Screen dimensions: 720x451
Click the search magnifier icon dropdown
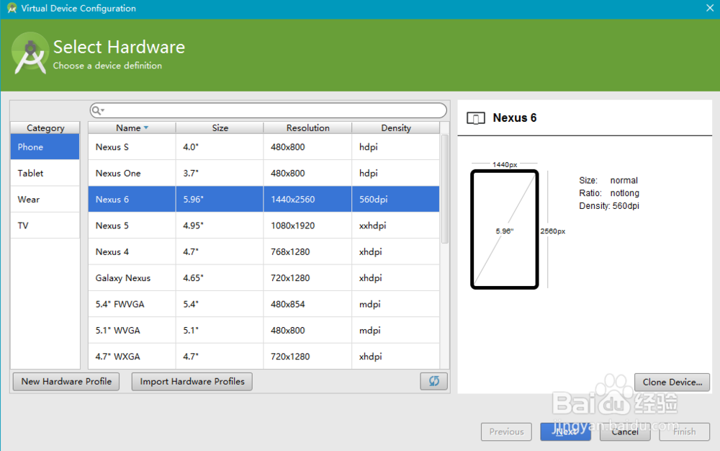tap(97, 110)
